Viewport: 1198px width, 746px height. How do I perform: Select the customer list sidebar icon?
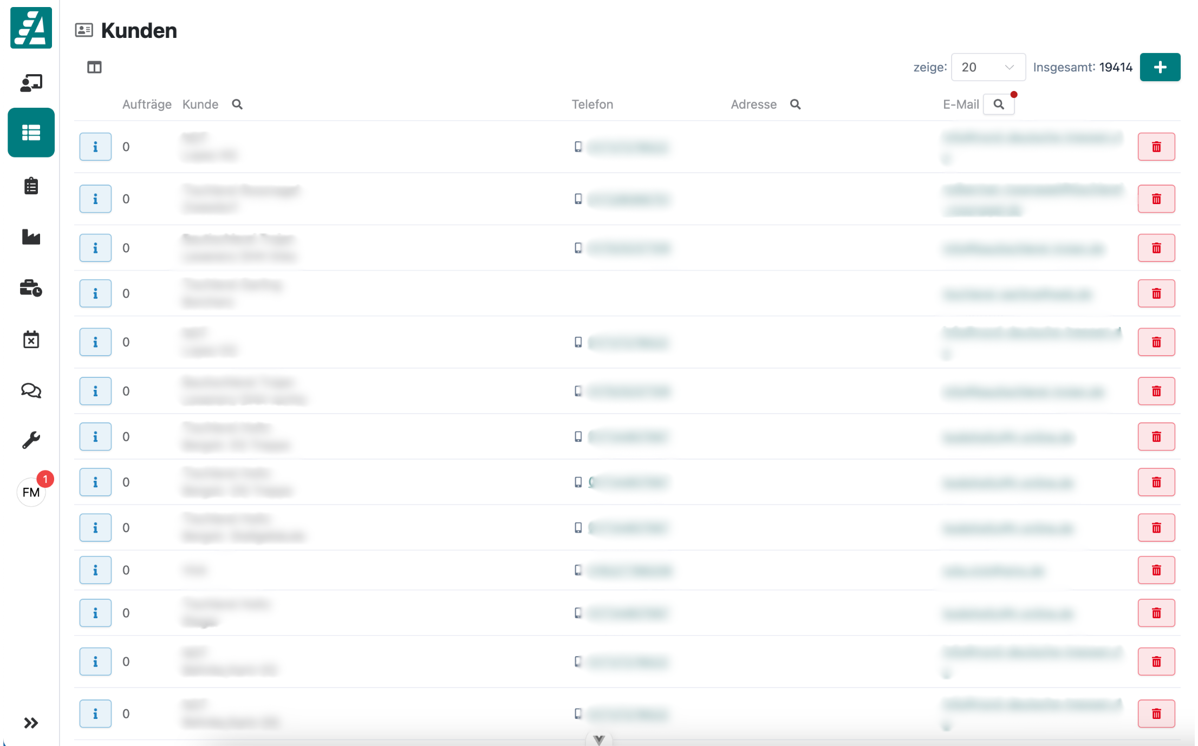(x=31, y=133)
